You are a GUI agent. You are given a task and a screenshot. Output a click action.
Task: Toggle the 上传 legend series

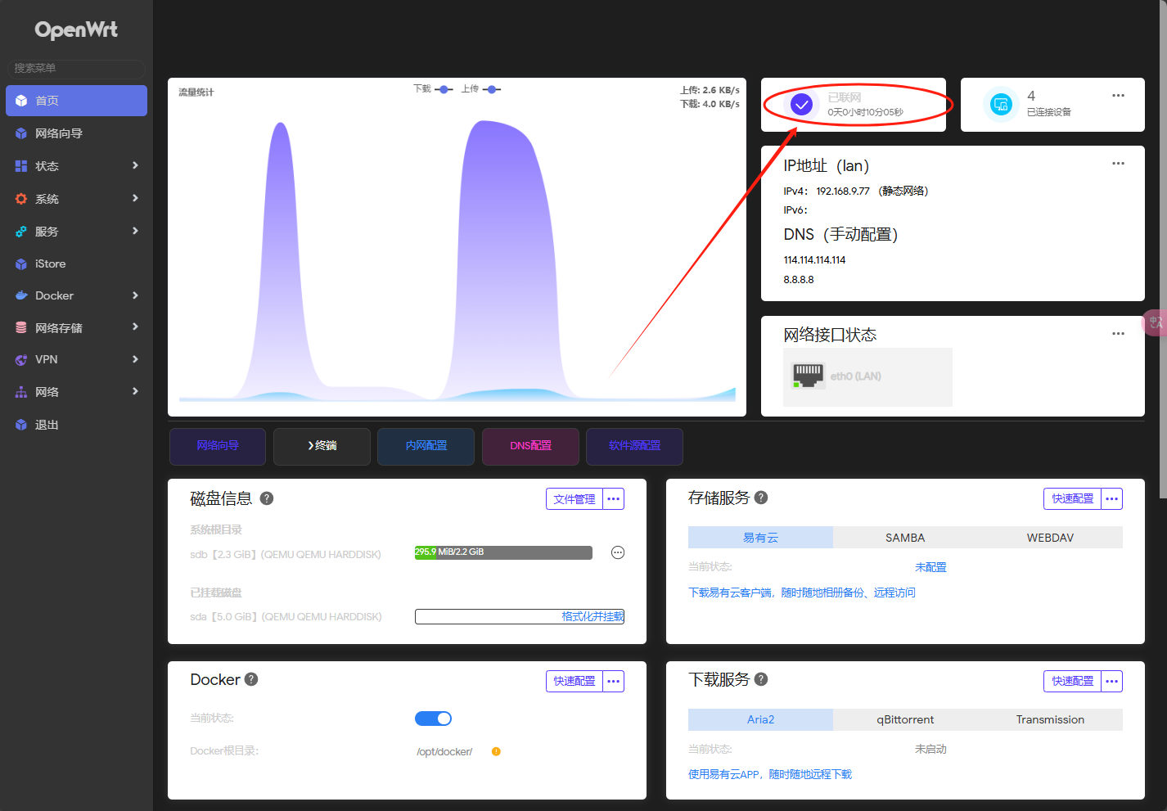[x=481, y=89]
